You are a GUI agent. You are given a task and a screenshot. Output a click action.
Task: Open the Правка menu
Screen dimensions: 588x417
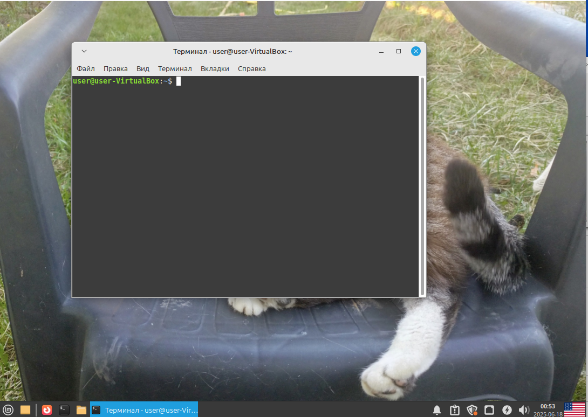click(115, 68)
